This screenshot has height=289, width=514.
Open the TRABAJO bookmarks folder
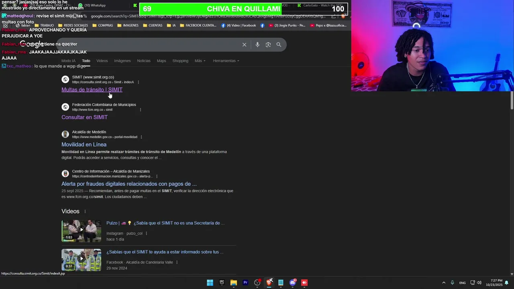(44, 25)
